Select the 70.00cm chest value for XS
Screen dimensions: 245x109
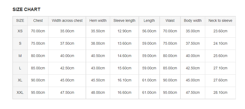(x=38, y=31)
